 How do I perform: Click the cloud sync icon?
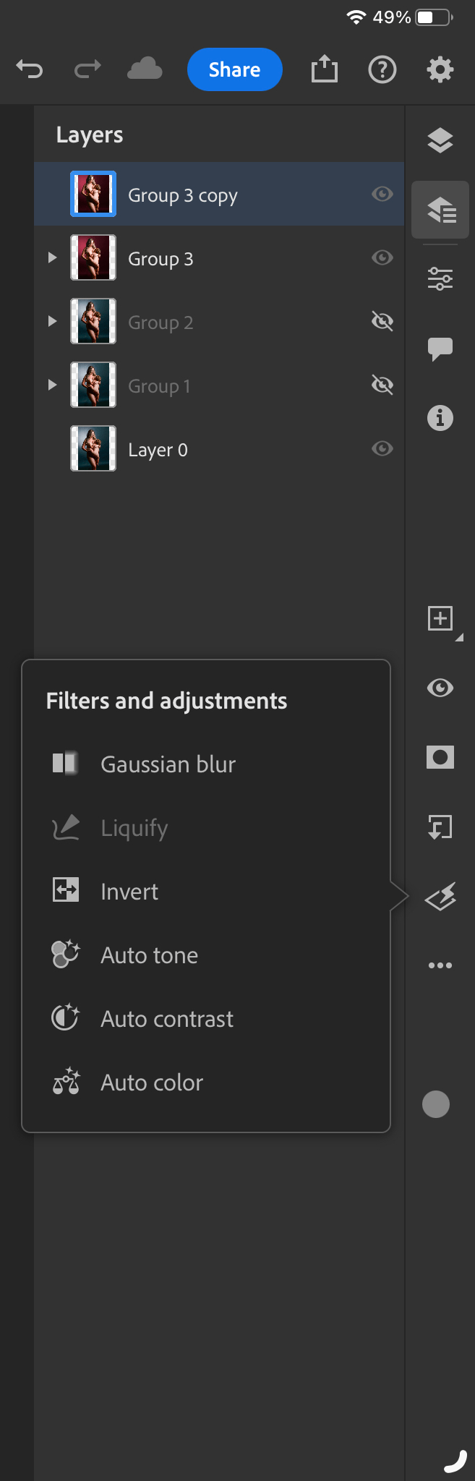tap(144, 69)
